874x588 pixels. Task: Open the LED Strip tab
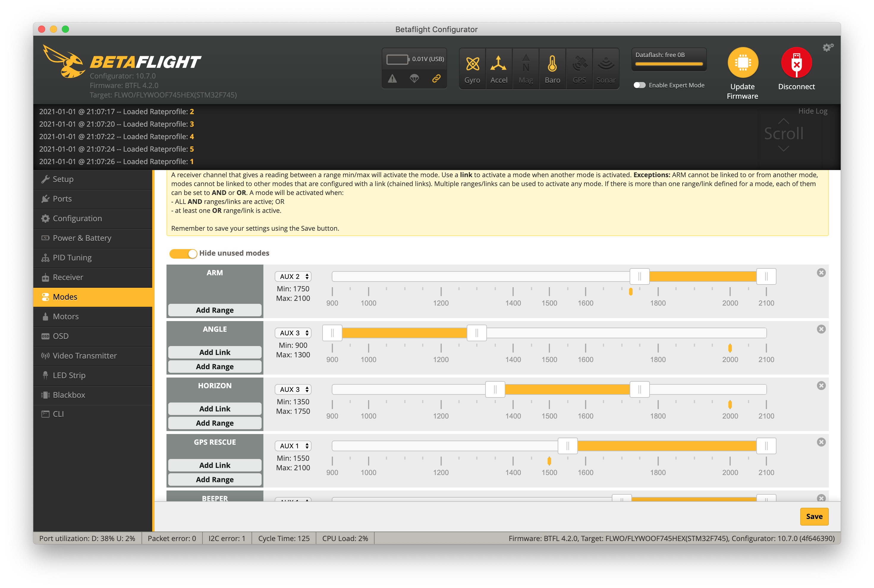(x=93, y=375)
